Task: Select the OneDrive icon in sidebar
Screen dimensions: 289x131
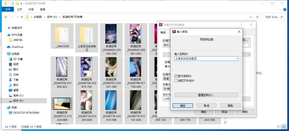Action: point(9,47)
